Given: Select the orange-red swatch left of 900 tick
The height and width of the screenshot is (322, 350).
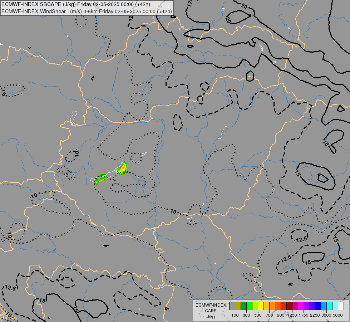Looking at the screenshot, I should [x=278, y=306].
